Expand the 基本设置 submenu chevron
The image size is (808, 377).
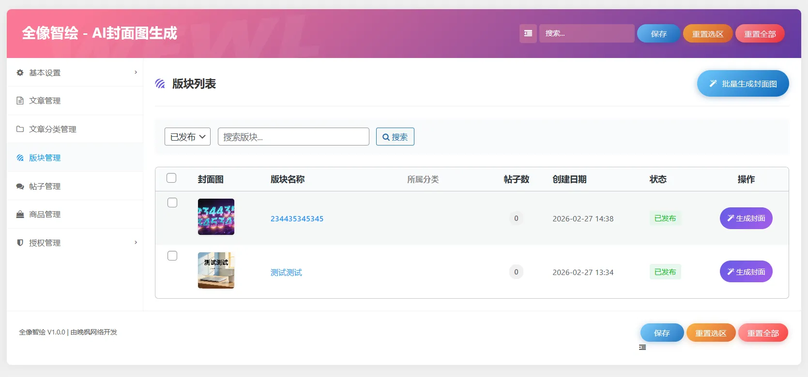136,72
